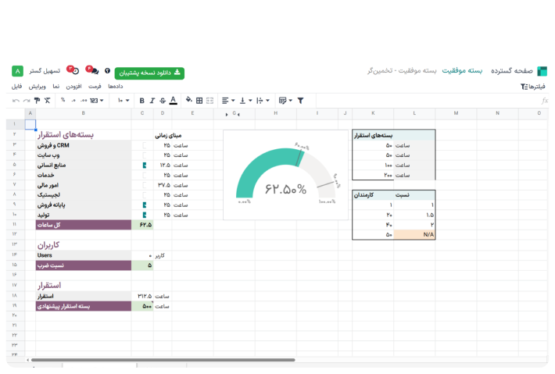Open the text color picker
The height and width of the screenshot is (374, 555).
tap(173, 101)
